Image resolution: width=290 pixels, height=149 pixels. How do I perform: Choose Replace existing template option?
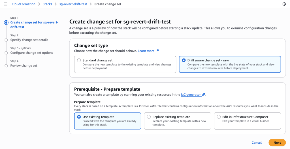[149, 117]
